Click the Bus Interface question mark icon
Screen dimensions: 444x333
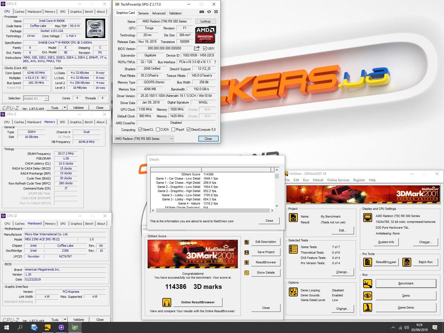pos(215,62)
